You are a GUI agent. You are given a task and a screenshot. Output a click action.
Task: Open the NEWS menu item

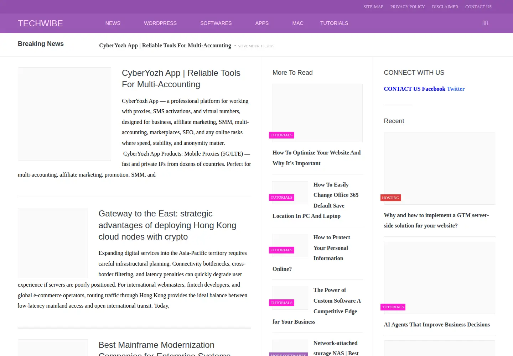tap(113, 23)
